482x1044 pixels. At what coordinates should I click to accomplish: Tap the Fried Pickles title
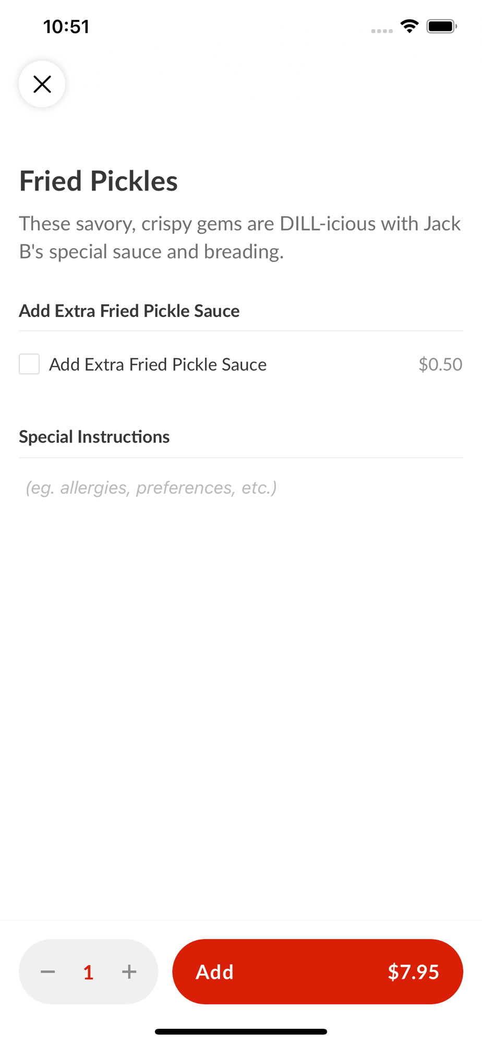pyautogui.click(x=98, y=181)
